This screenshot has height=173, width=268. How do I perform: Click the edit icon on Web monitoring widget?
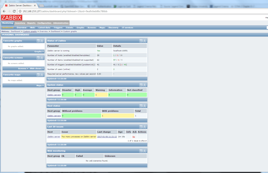tap(142, 151)
